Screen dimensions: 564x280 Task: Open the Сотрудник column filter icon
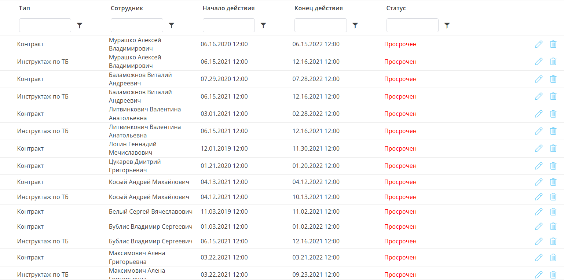(171, 25)
